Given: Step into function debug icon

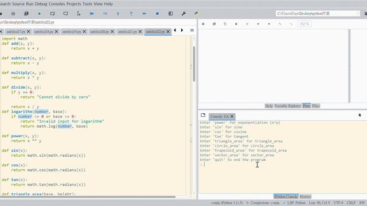Looking at the screenshot, I should click(x=118, y=14).
